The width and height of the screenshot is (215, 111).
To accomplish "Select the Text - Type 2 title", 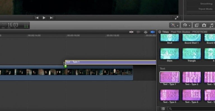I will click(x=191, y=78).
